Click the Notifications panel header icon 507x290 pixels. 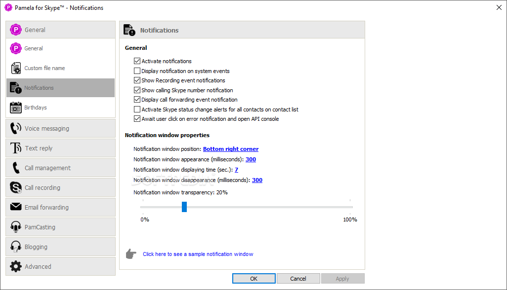point(129,30)
